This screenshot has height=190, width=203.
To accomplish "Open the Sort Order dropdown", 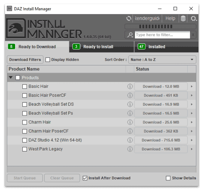I will tap(162, 59).
